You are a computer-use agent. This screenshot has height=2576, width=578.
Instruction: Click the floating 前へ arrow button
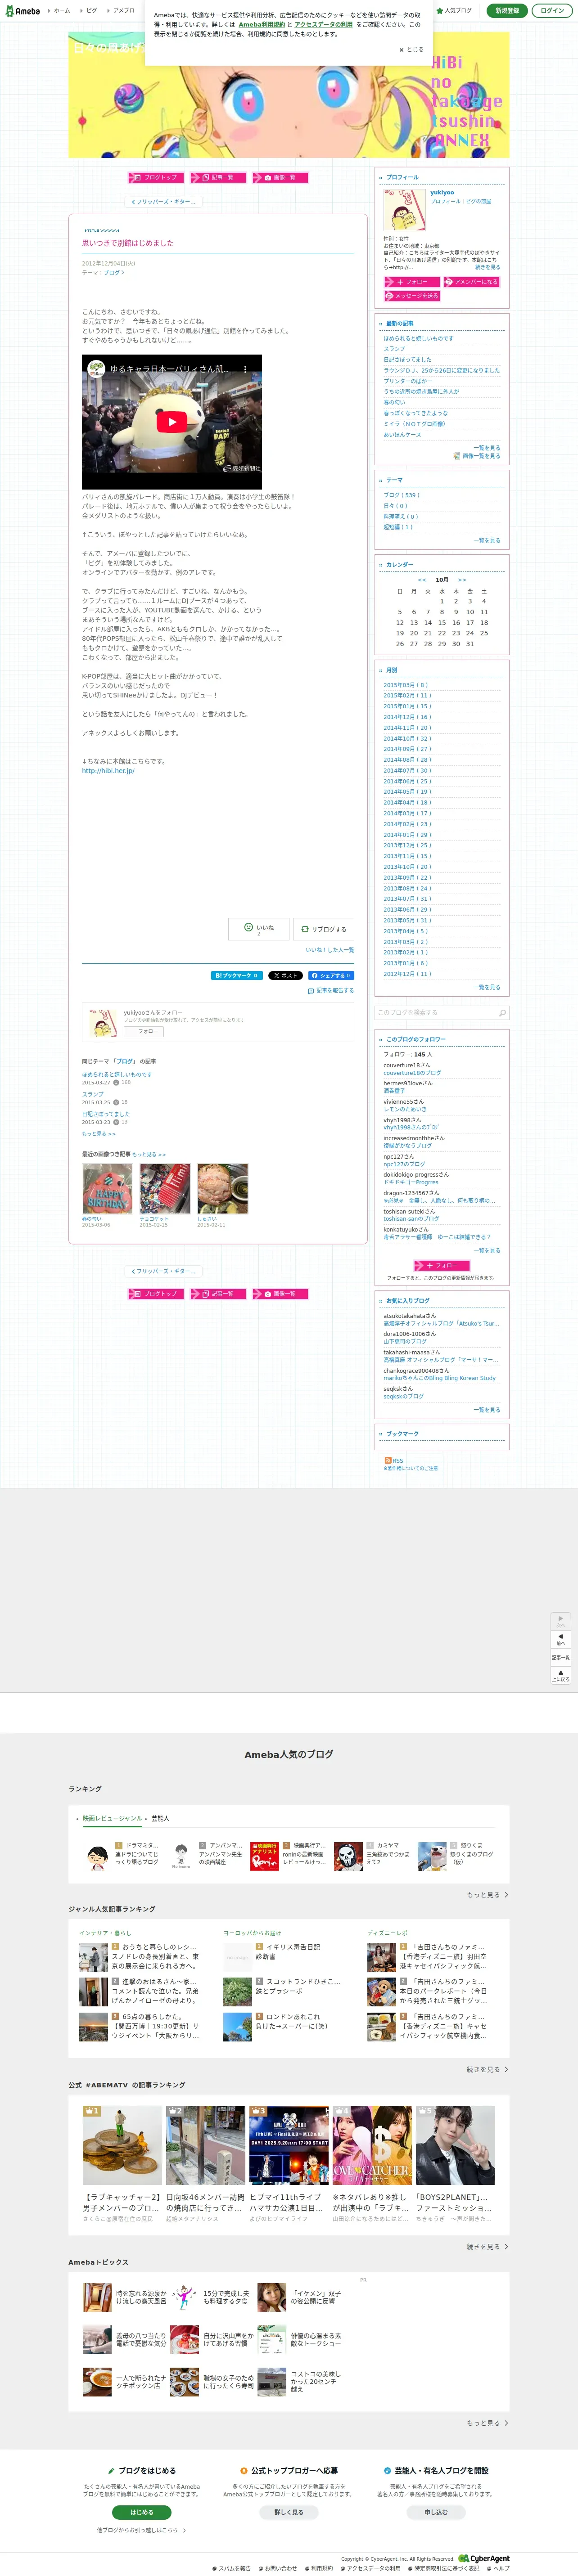[x=561, y=1639]
